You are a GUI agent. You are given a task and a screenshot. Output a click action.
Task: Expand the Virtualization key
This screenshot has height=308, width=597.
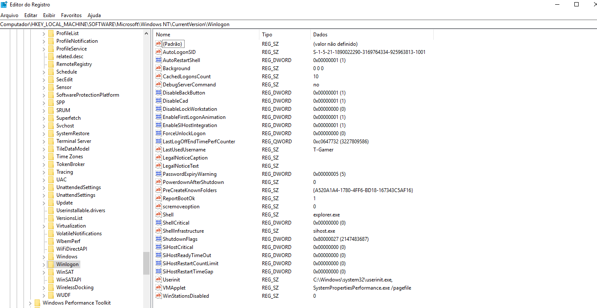click(x=44, y=226)
